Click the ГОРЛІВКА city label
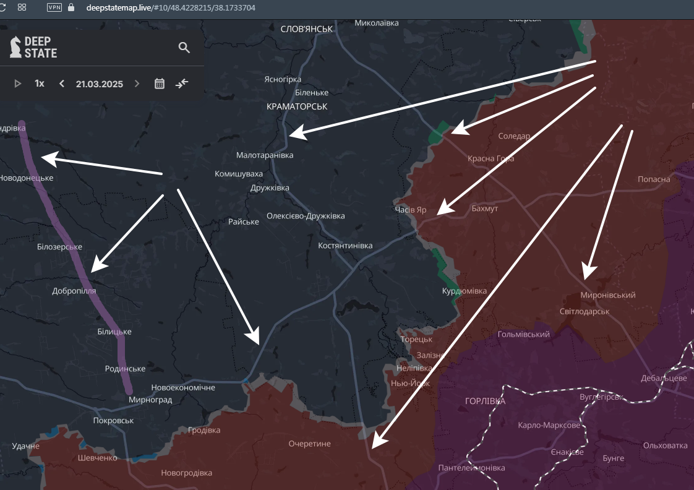Viewport: 694px width, 490px height. 485,401
